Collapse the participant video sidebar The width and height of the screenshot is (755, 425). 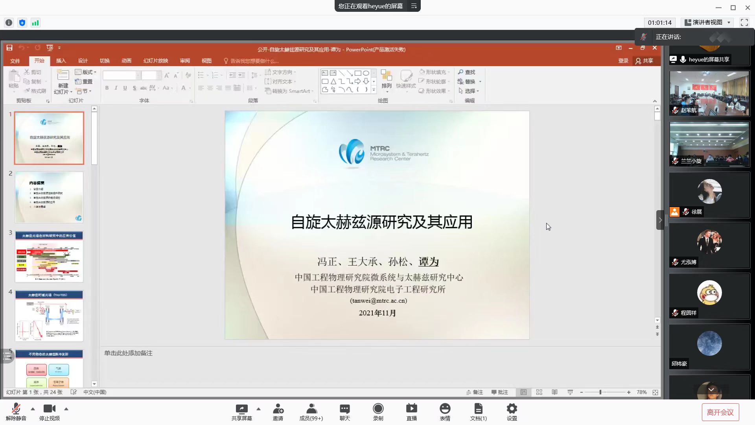(x=660, y=220)
